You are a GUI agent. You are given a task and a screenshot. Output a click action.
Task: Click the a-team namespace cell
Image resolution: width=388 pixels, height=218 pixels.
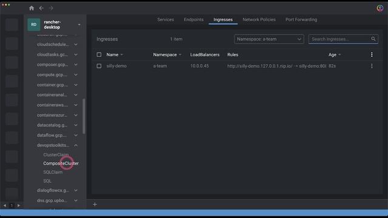tap(160, 66)
